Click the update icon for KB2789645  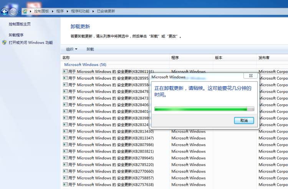pos(65,158)
